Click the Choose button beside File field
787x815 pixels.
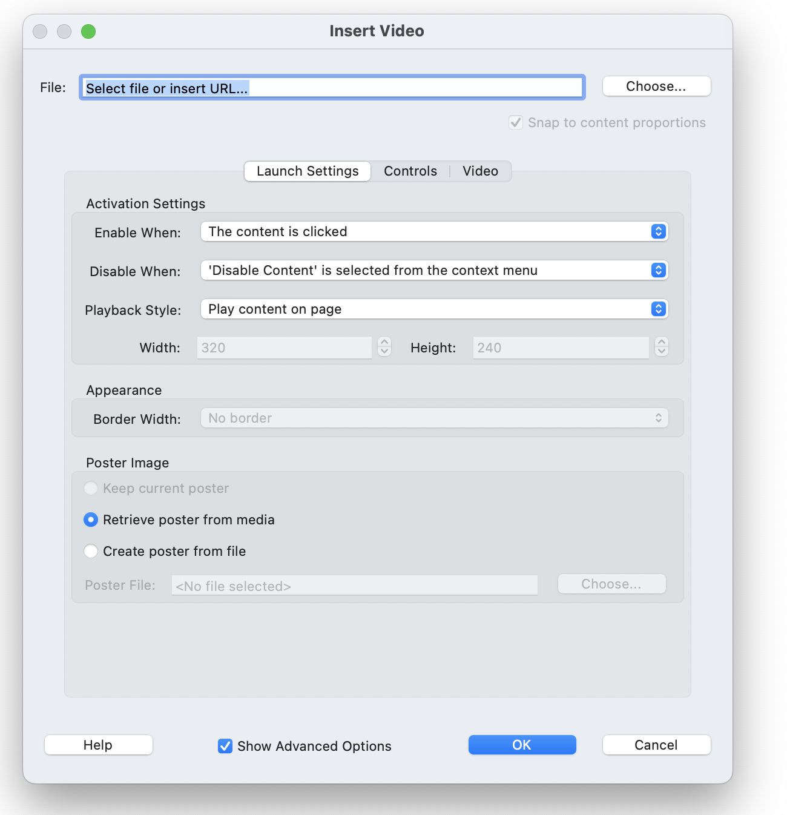point(656,86)
